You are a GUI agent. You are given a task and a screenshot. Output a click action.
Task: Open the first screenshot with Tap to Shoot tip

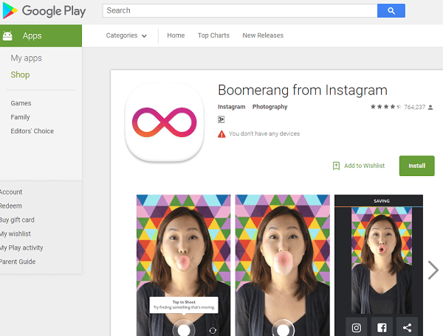click(x=183, y=265)
